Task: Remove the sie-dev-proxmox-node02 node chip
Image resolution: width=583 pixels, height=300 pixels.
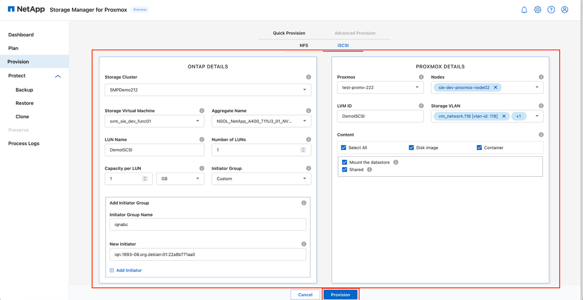Action: coord(495,87)
